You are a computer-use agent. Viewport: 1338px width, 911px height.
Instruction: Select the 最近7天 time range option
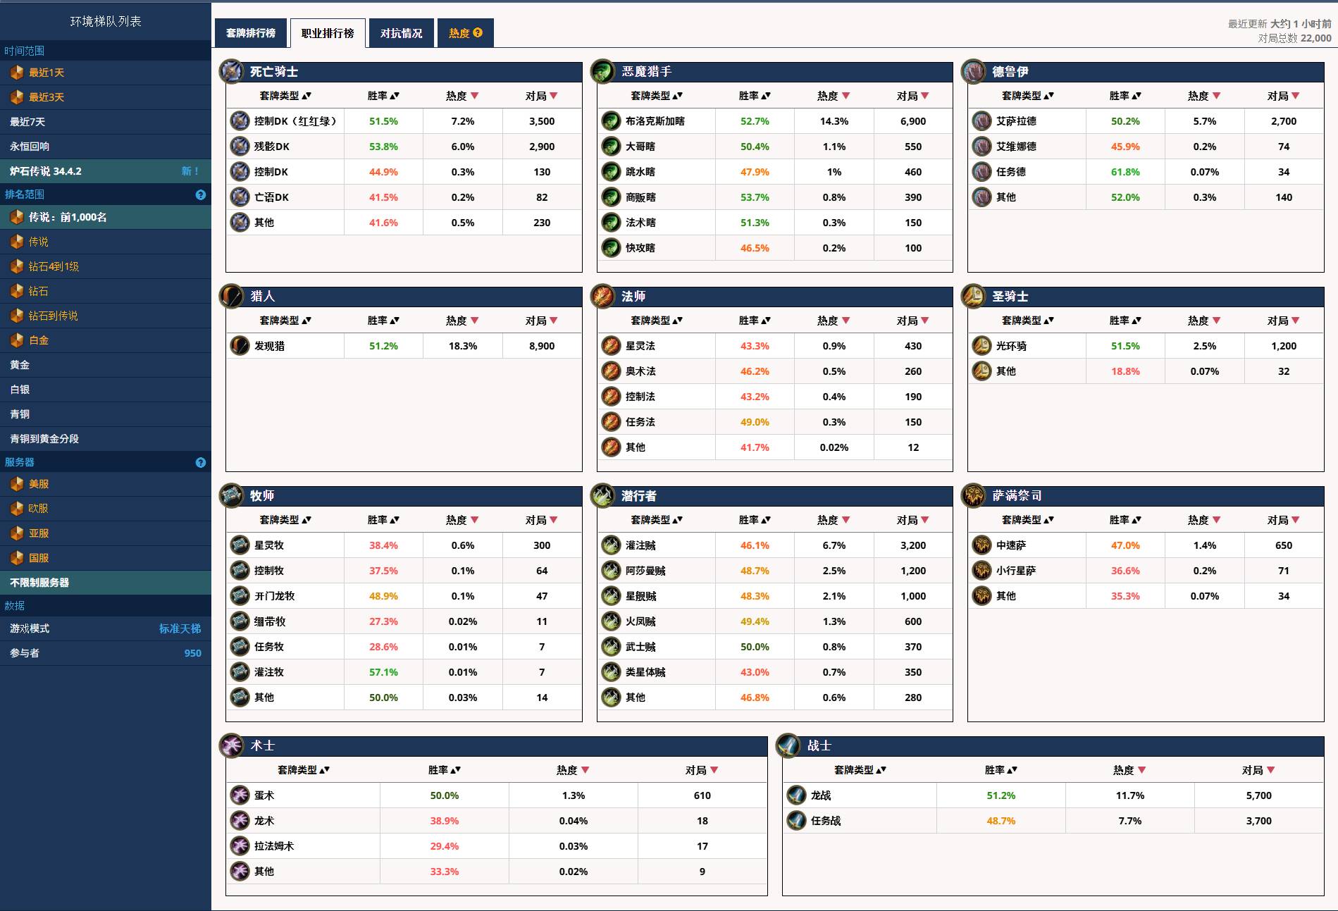pos(27,122)
